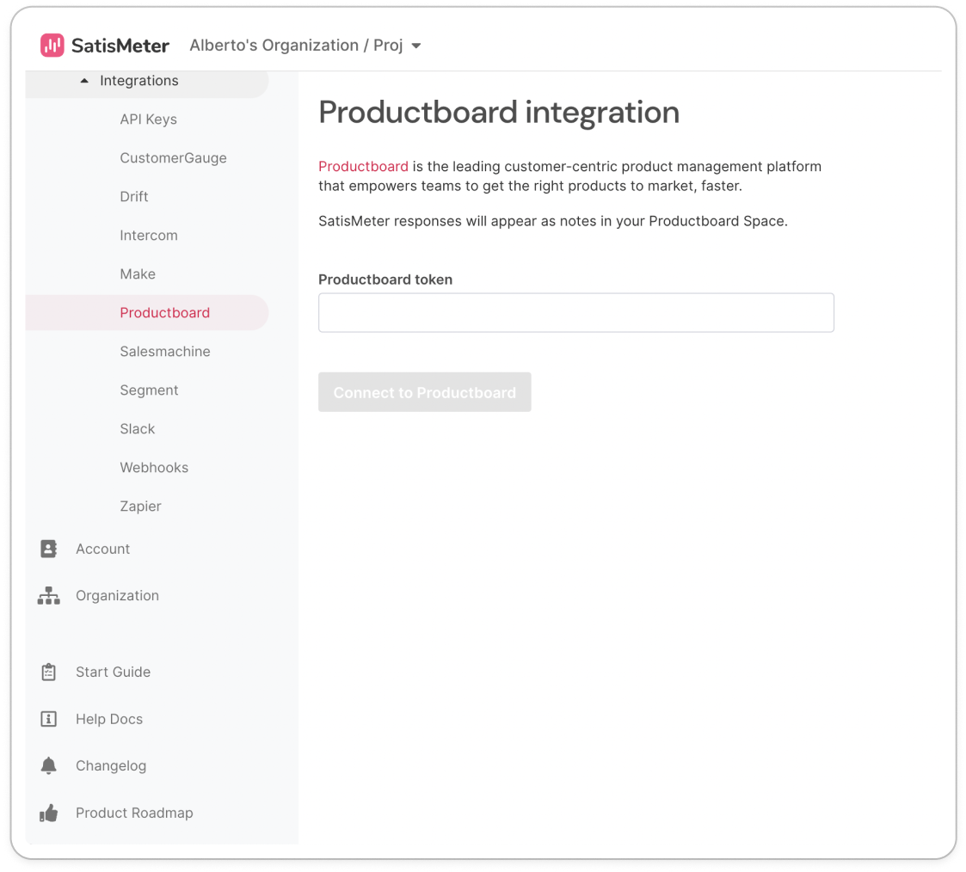Focus the Productboard token field

pyautogui.click(x=576, y=313)
